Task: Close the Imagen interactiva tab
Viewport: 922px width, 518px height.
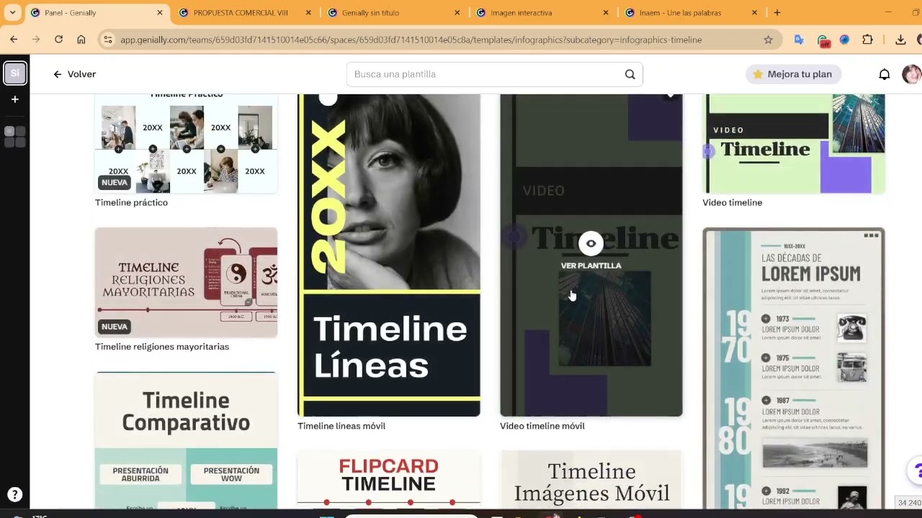Action: click(x=606, y=12)
